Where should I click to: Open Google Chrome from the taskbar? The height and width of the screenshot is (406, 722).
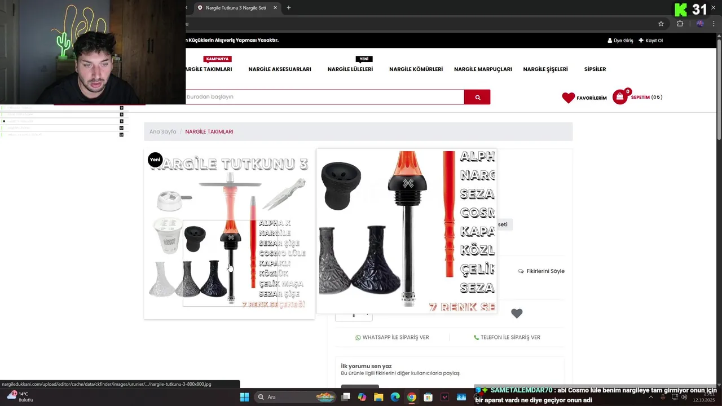point(412,397)
